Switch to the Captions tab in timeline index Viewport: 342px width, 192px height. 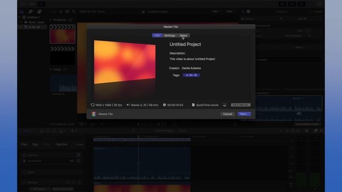[x=61, y=145]
